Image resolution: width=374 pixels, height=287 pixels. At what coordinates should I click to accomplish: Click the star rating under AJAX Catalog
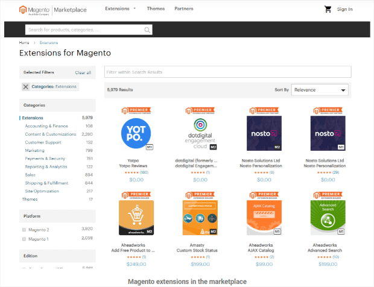[x=261, y=257]
